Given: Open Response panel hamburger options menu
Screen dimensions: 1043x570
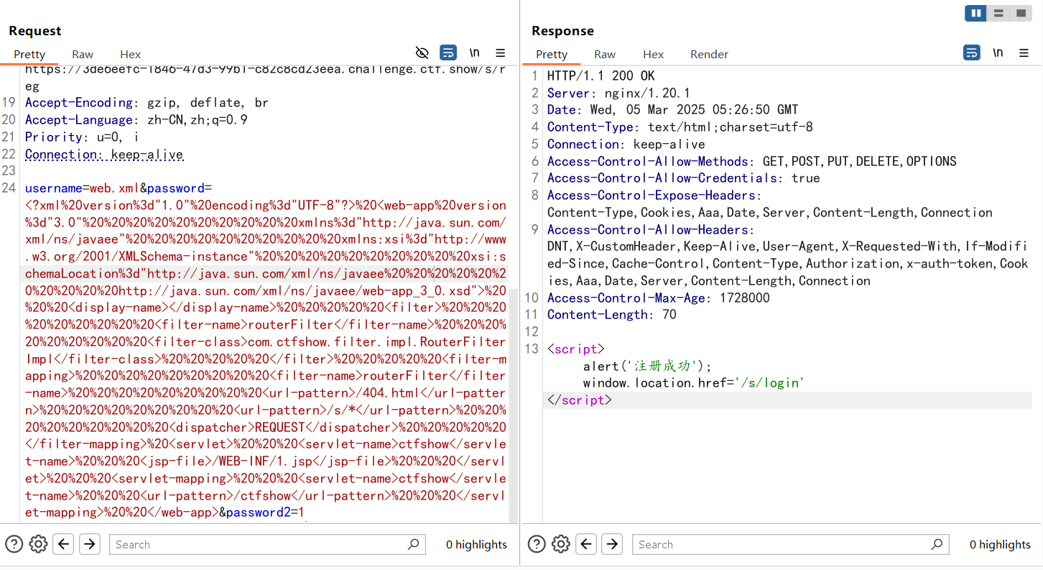Looking at the screenshot, I should pos(1024,52).
